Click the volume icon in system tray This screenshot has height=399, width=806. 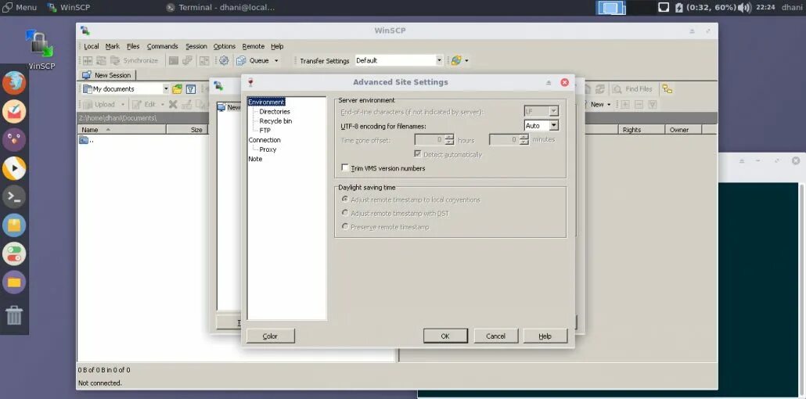[x=744, y=7]
